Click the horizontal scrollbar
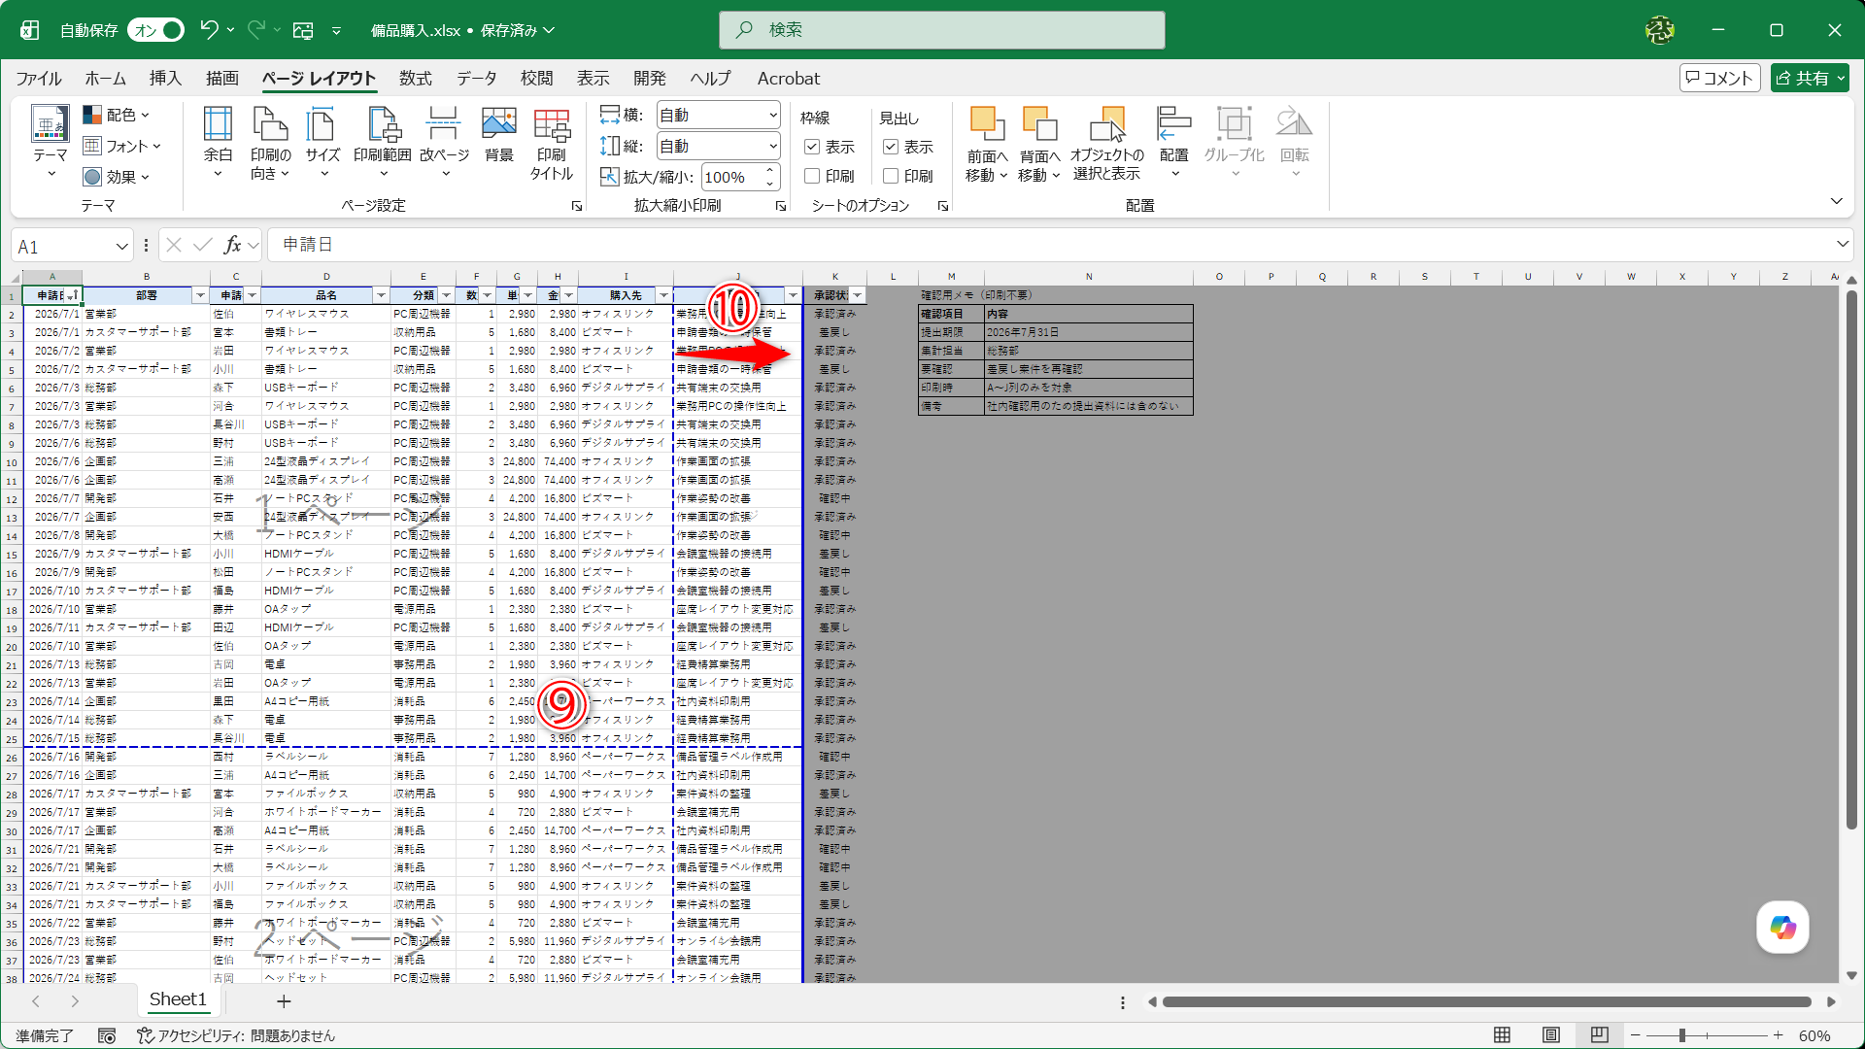 pyautogui.click(x=1486, y=1001)
